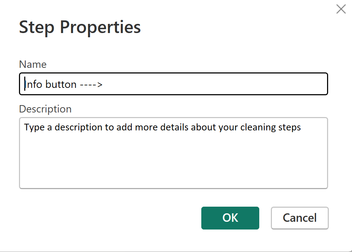The image size is (352, 252).
Task: Dismiss dialog using the Cancel button
Action: 300,218
